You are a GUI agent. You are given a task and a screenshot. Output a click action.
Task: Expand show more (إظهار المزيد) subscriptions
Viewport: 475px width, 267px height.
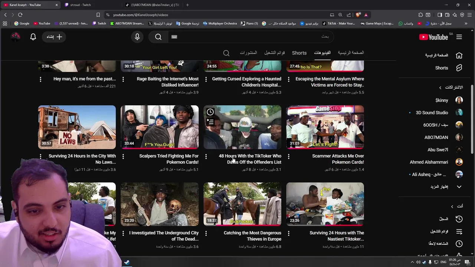click(446, 187)
